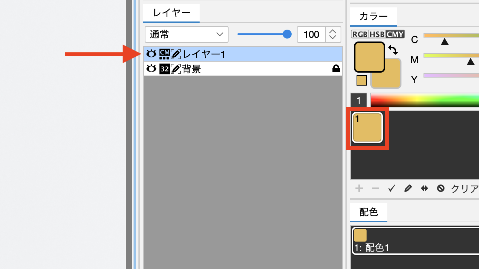
Task: Click the opacity field showing 100
Action: [311, 34]
